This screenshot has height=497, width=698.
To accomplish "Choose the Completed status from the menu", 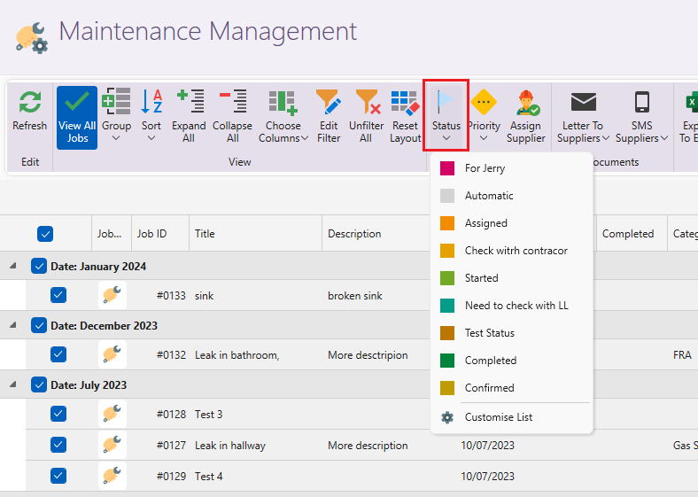I will (490, 361).
